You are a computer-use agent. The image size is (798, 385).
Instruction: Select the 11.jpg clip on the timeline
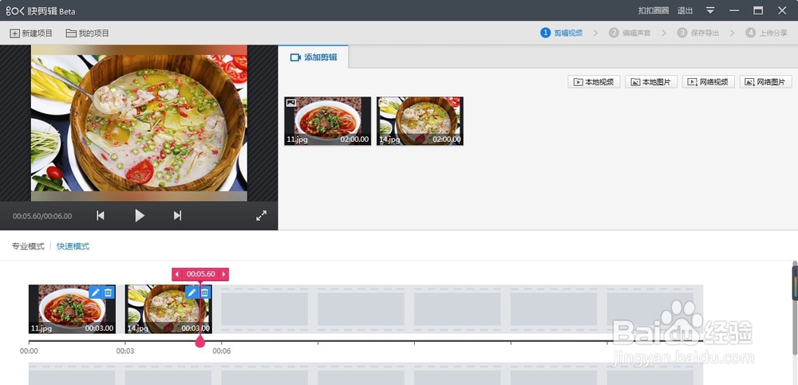click(x=73, y=309)
